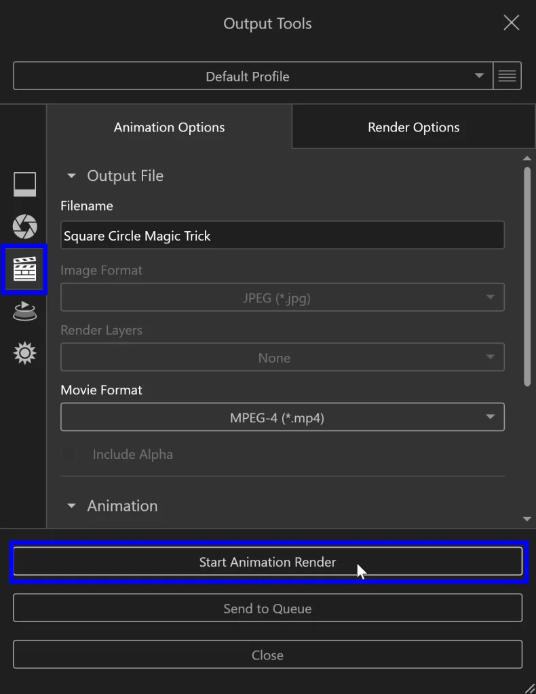Click the Start Animation Render button
Image resolution: width=536 pixels, height=694 pixels.
point(267,562)
